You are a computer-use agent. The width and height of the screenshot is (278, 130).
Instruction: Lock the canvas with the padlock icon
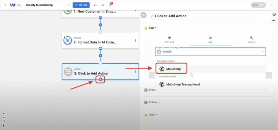pyautogui.click(x=4, y=125)
